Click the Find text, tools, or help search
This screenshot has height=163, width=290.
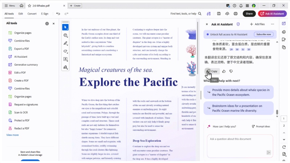[186, 14]
